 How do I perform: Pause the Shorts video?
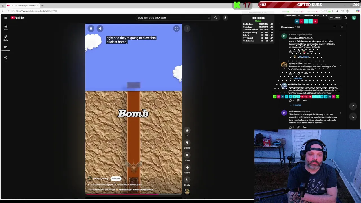pyautogui.click(x=91, y=28)
